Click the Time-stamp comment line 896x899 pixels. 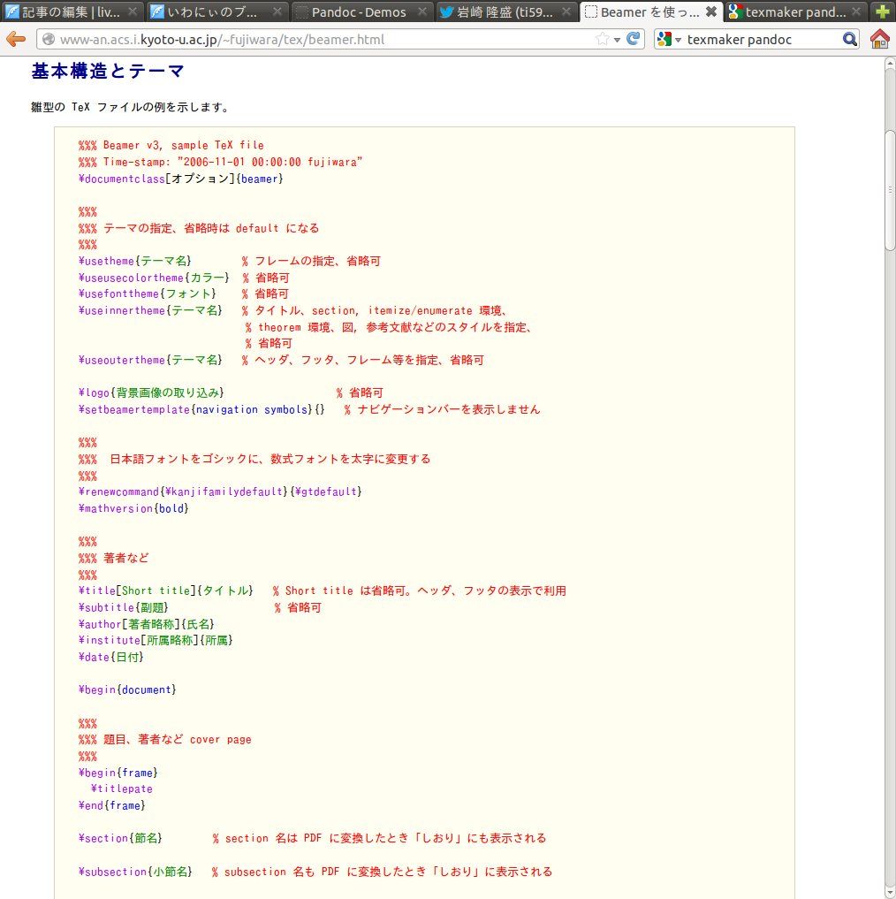(x=220, y=162)
